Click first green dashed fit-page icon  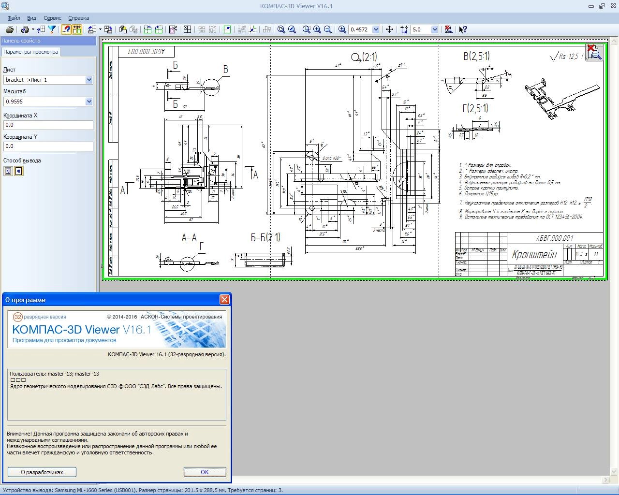(x=148, y=29)
